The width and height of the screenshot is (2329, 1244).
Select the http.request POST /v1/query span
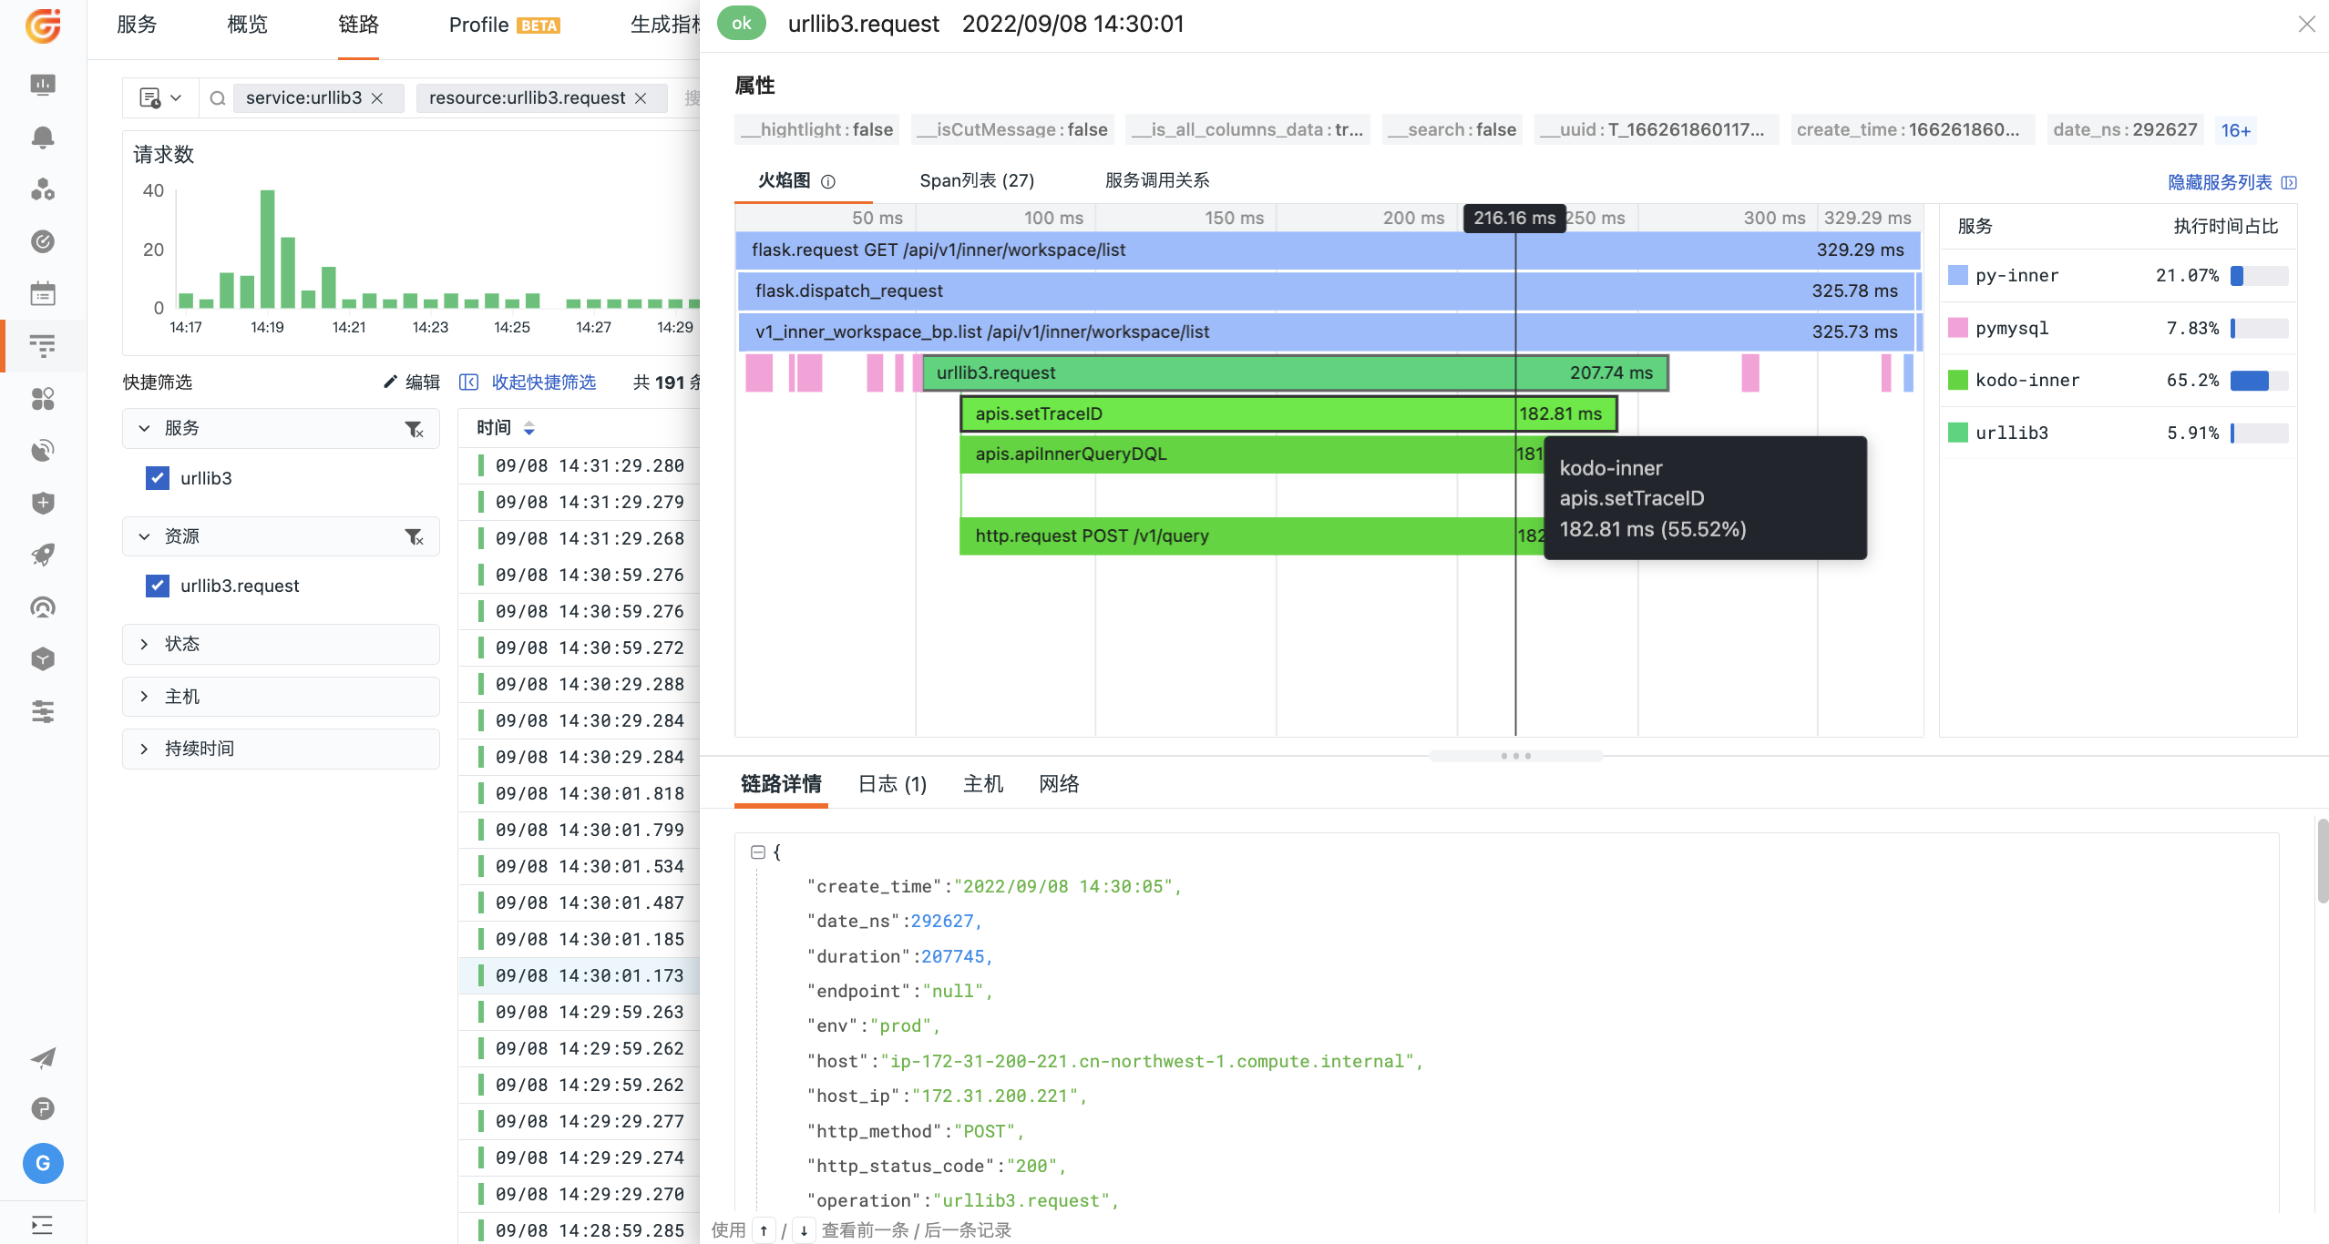(x=1252, y=535)
